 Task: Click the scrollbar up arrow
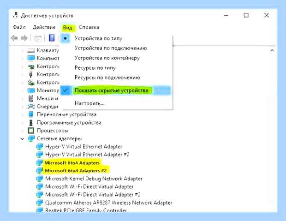tap(272, 50)
